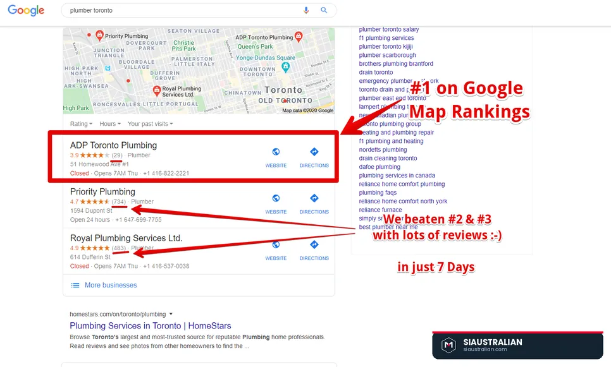Screen dimensions: 611x367
Task: Expand the Rating filter dropdown
Action: point(81,124)
